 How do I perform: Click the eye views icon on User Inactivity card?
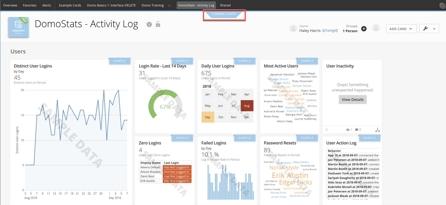click(348, 130)
